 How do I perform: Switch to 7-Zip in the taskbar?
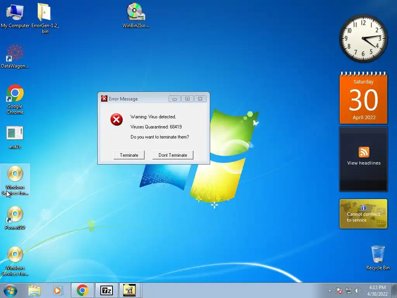tap(106, 290)
